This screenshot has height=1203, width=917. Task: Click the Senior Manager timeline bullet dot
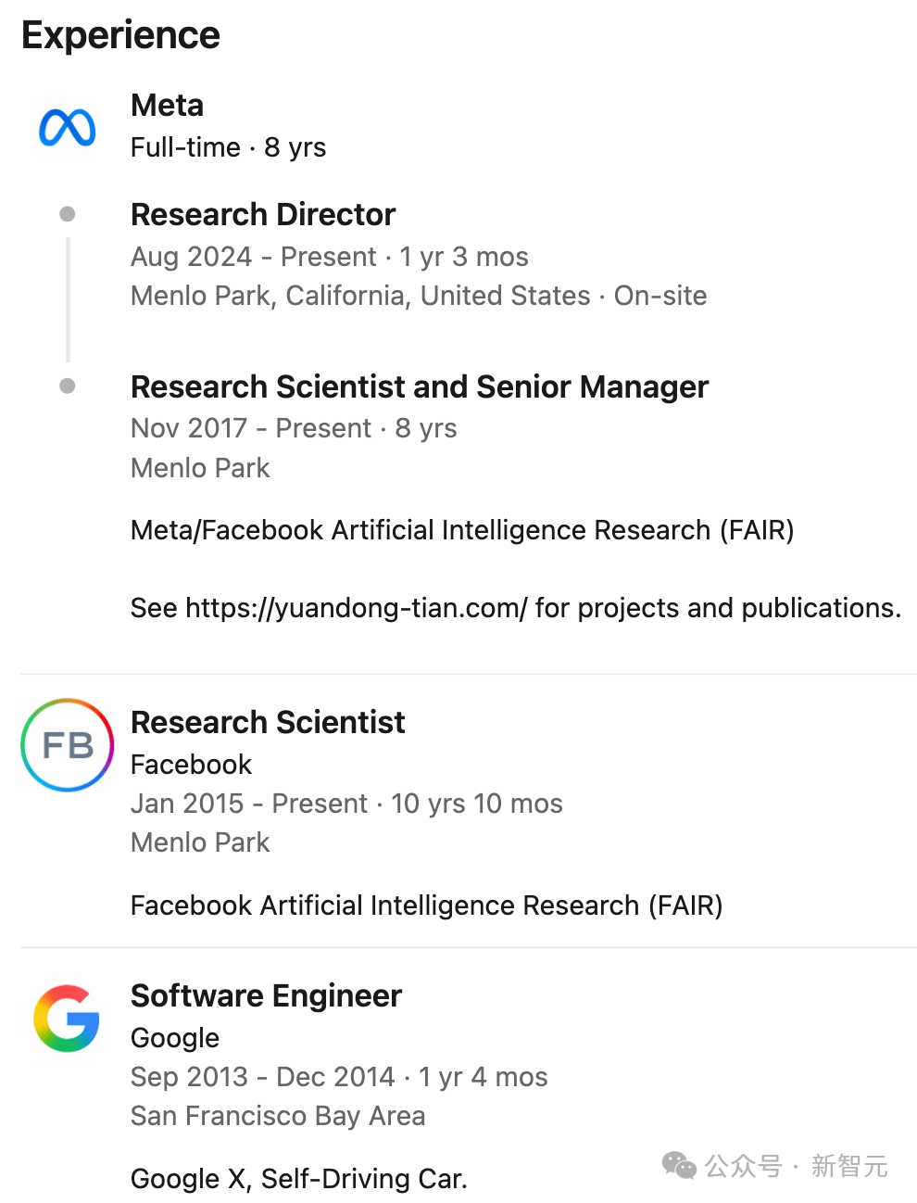pos(68,386)
